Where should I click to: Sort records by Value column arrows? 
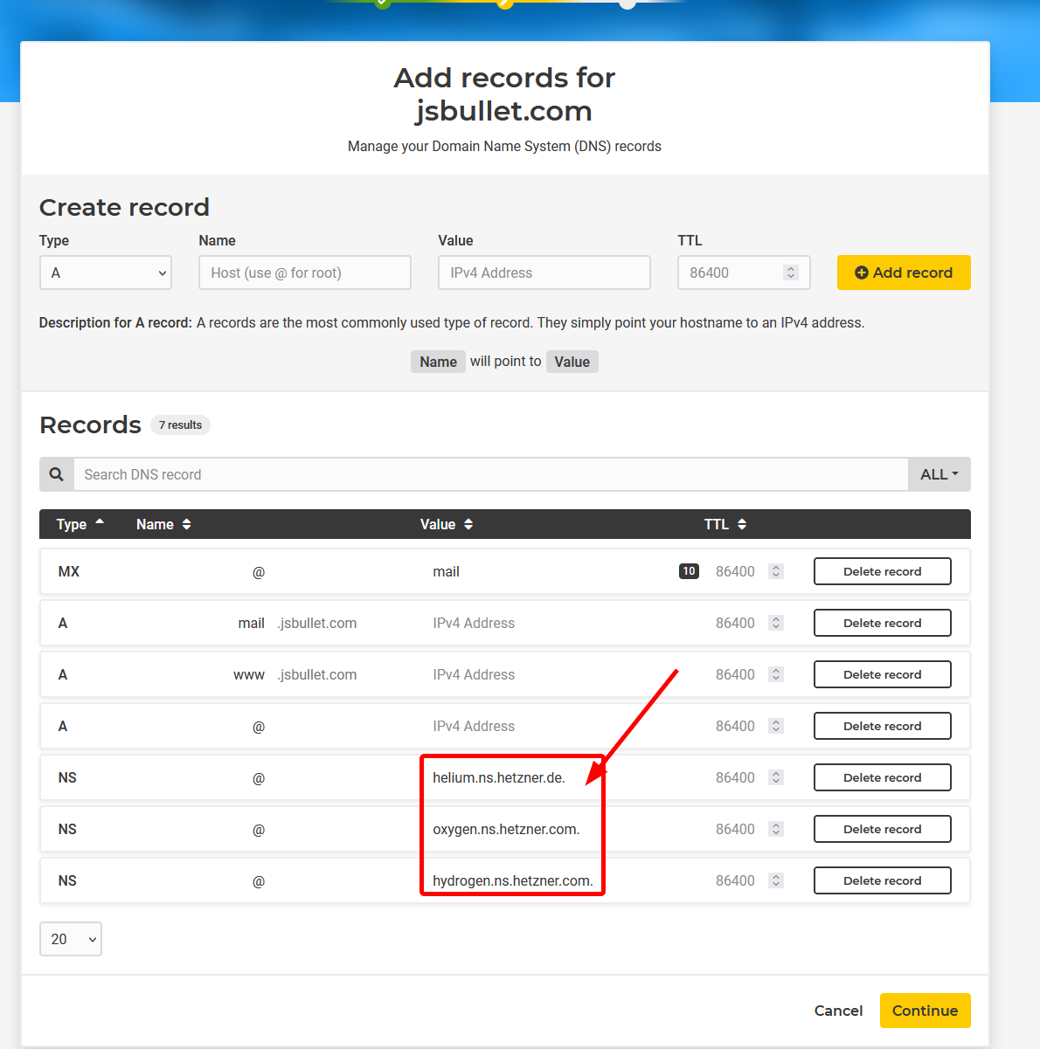point(468,524)
